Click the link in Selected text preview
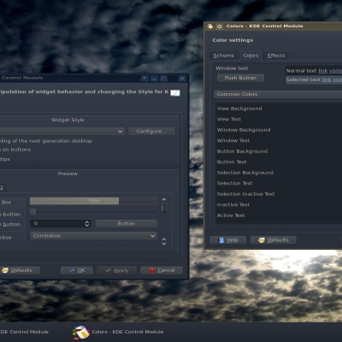The height and width of the screenshot is (342, 342). (x=327, y=80)
